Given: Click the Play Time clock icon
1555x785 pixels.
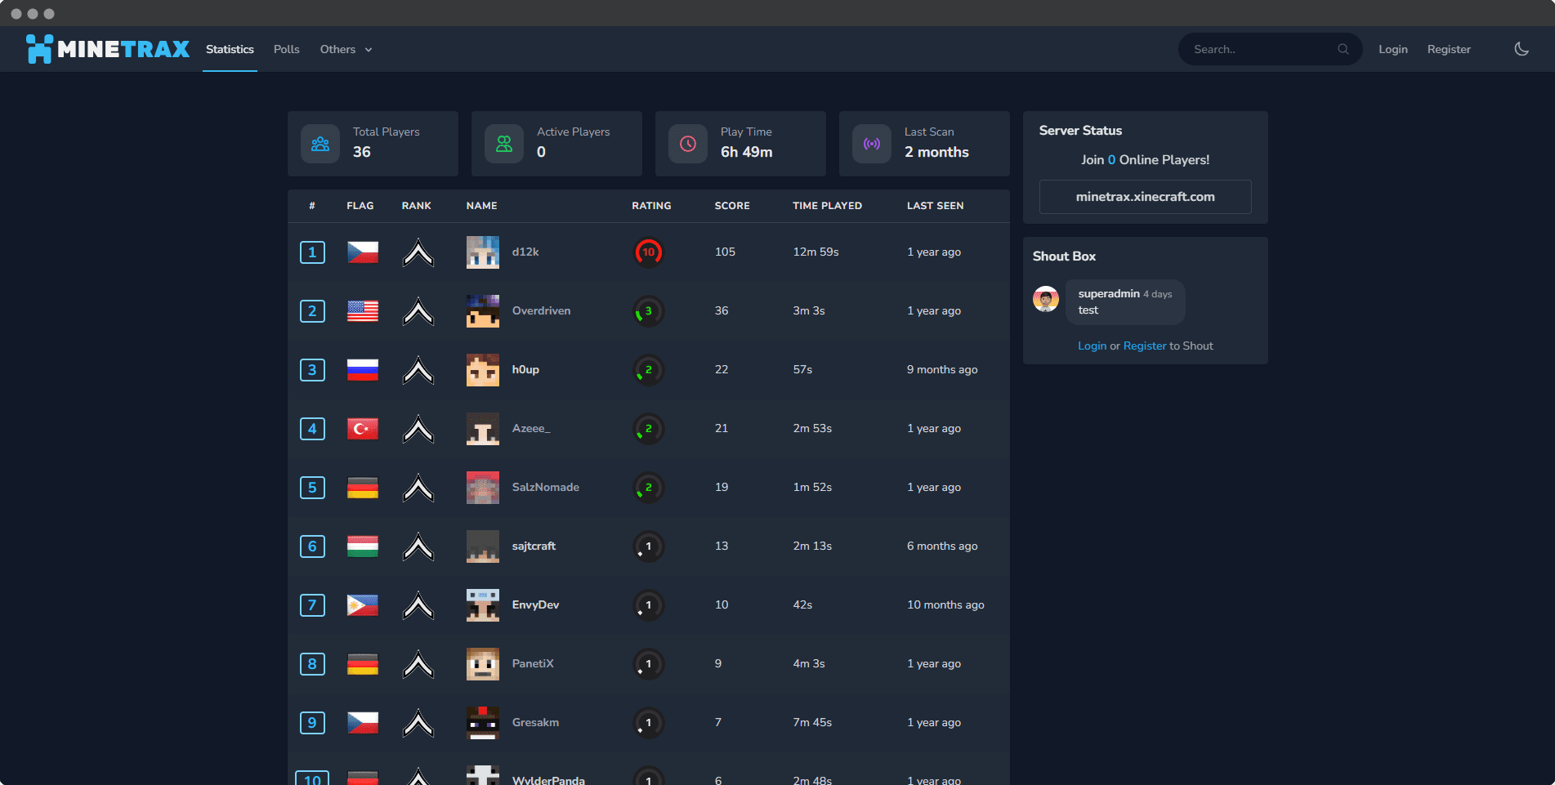Looking at the screenshot, I should 688,144.
